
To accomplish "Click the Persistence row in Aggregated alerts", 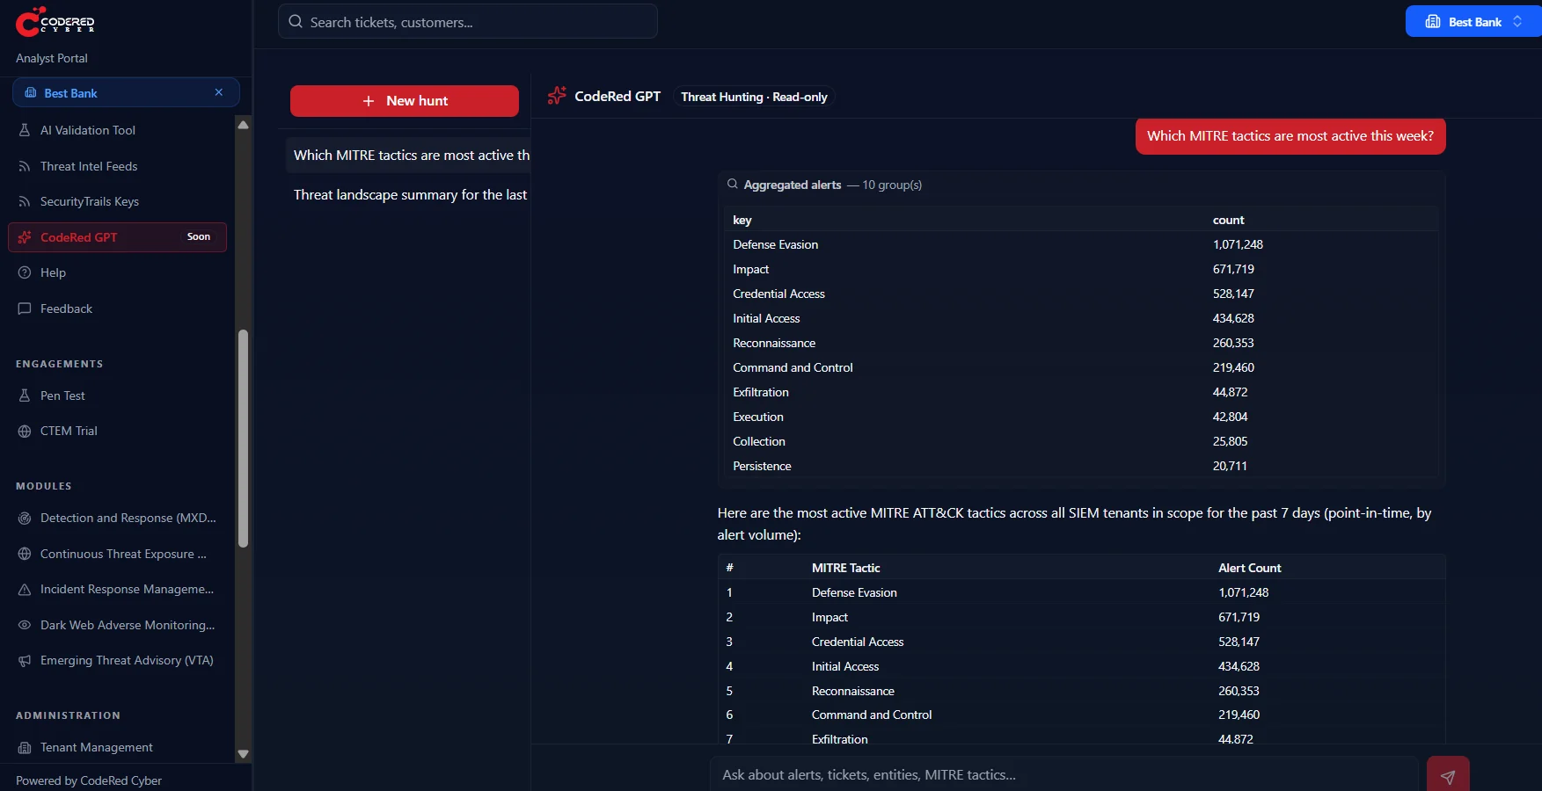I will tap(1081, 466).
